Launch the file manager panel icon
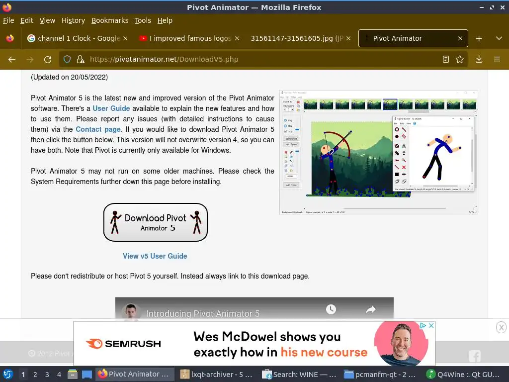 tap(73, 374)
